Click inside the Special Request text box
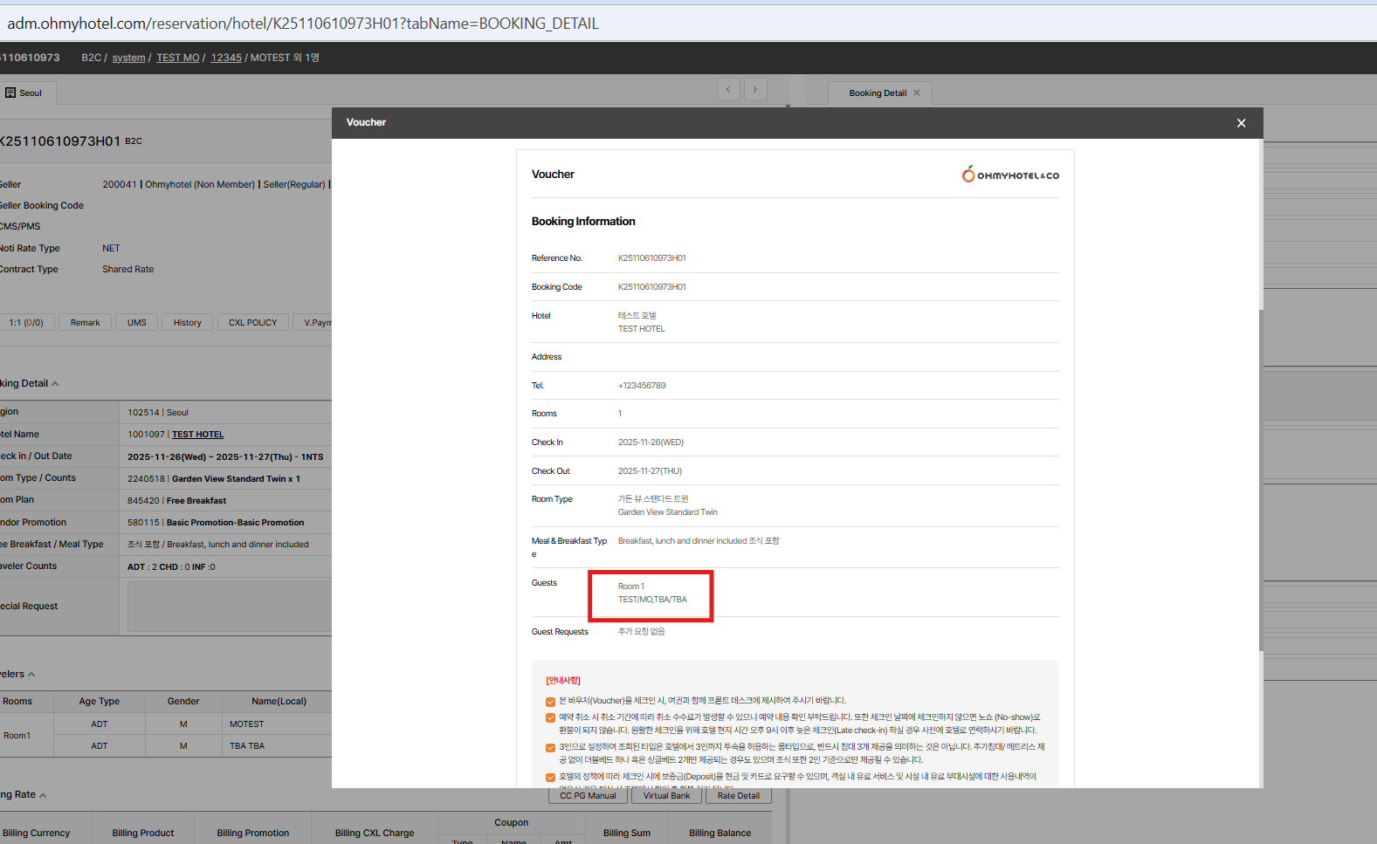This screenshot has height=844, width=1377. 230,607
